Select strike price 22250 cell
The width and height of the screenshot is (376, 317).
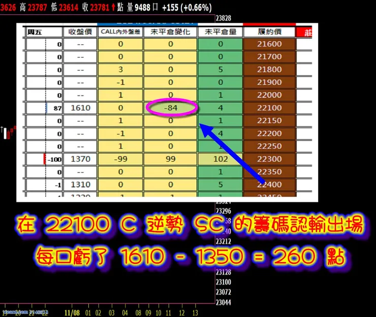click(269, 146)
